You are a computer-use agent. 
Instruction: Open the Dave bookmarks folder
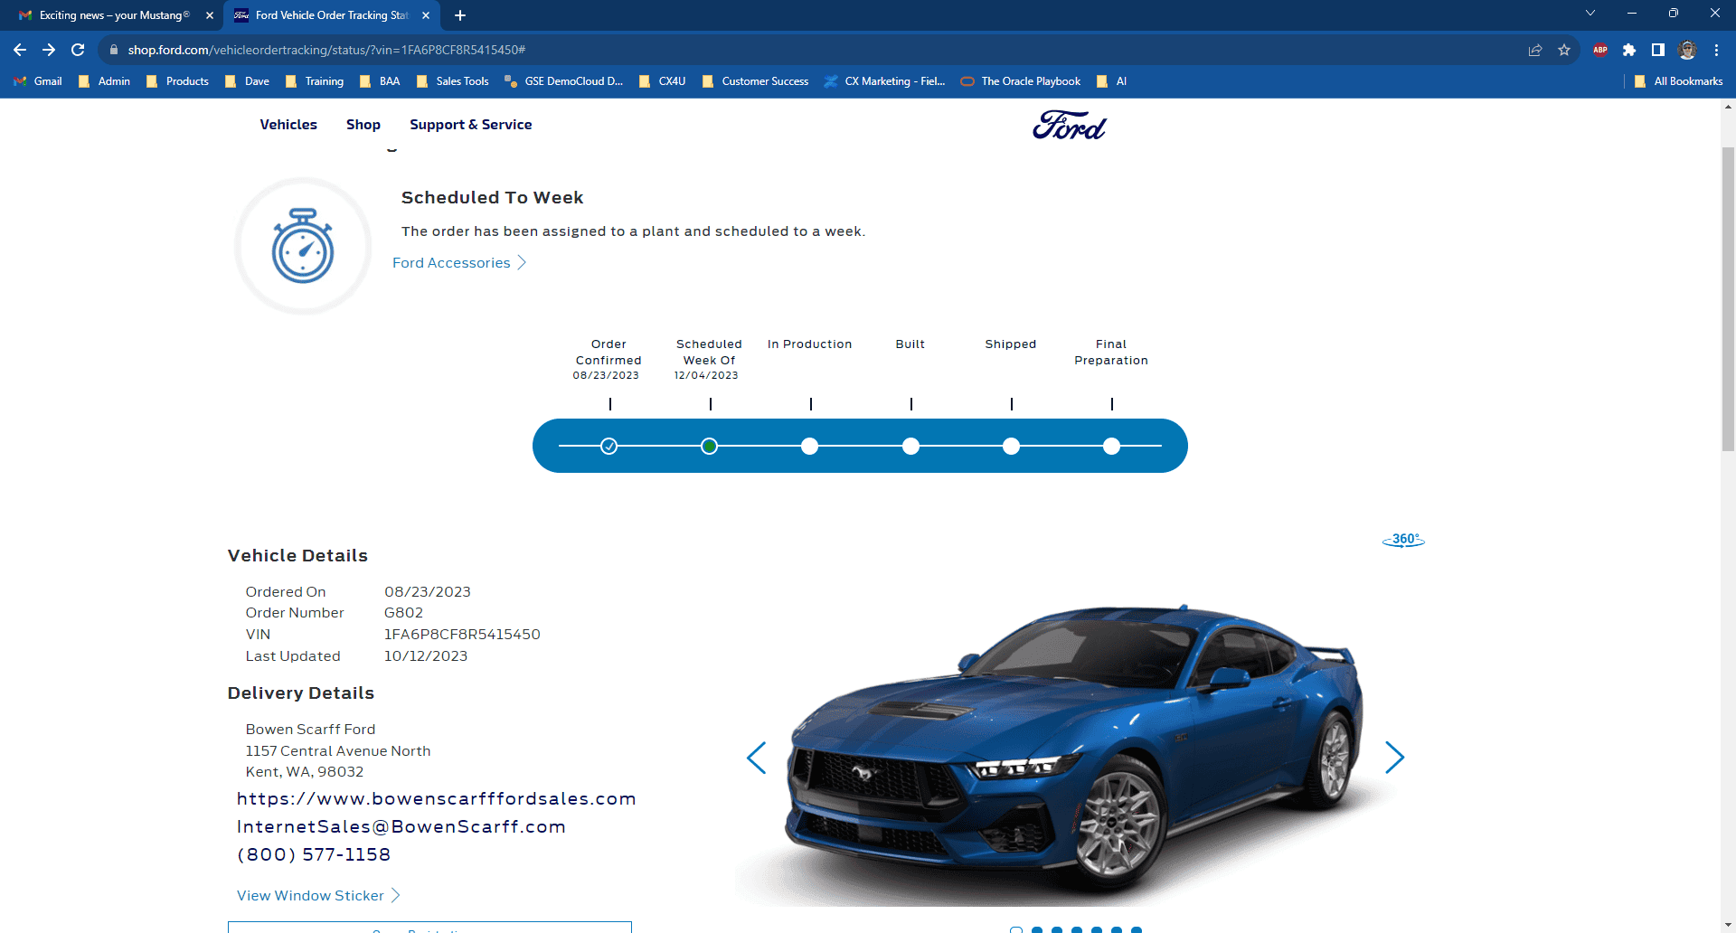(248, 81)
